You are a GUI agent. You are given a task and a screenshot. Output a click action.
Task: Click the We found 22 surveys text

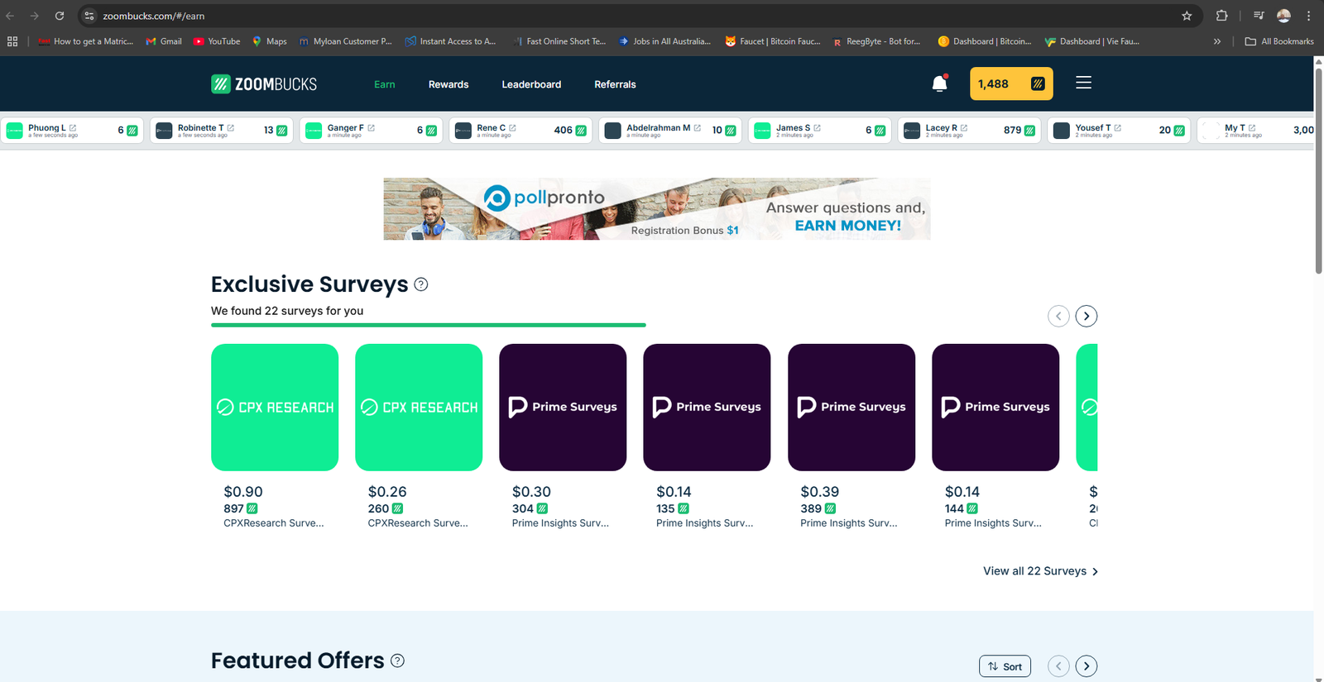tap(287, 311)
